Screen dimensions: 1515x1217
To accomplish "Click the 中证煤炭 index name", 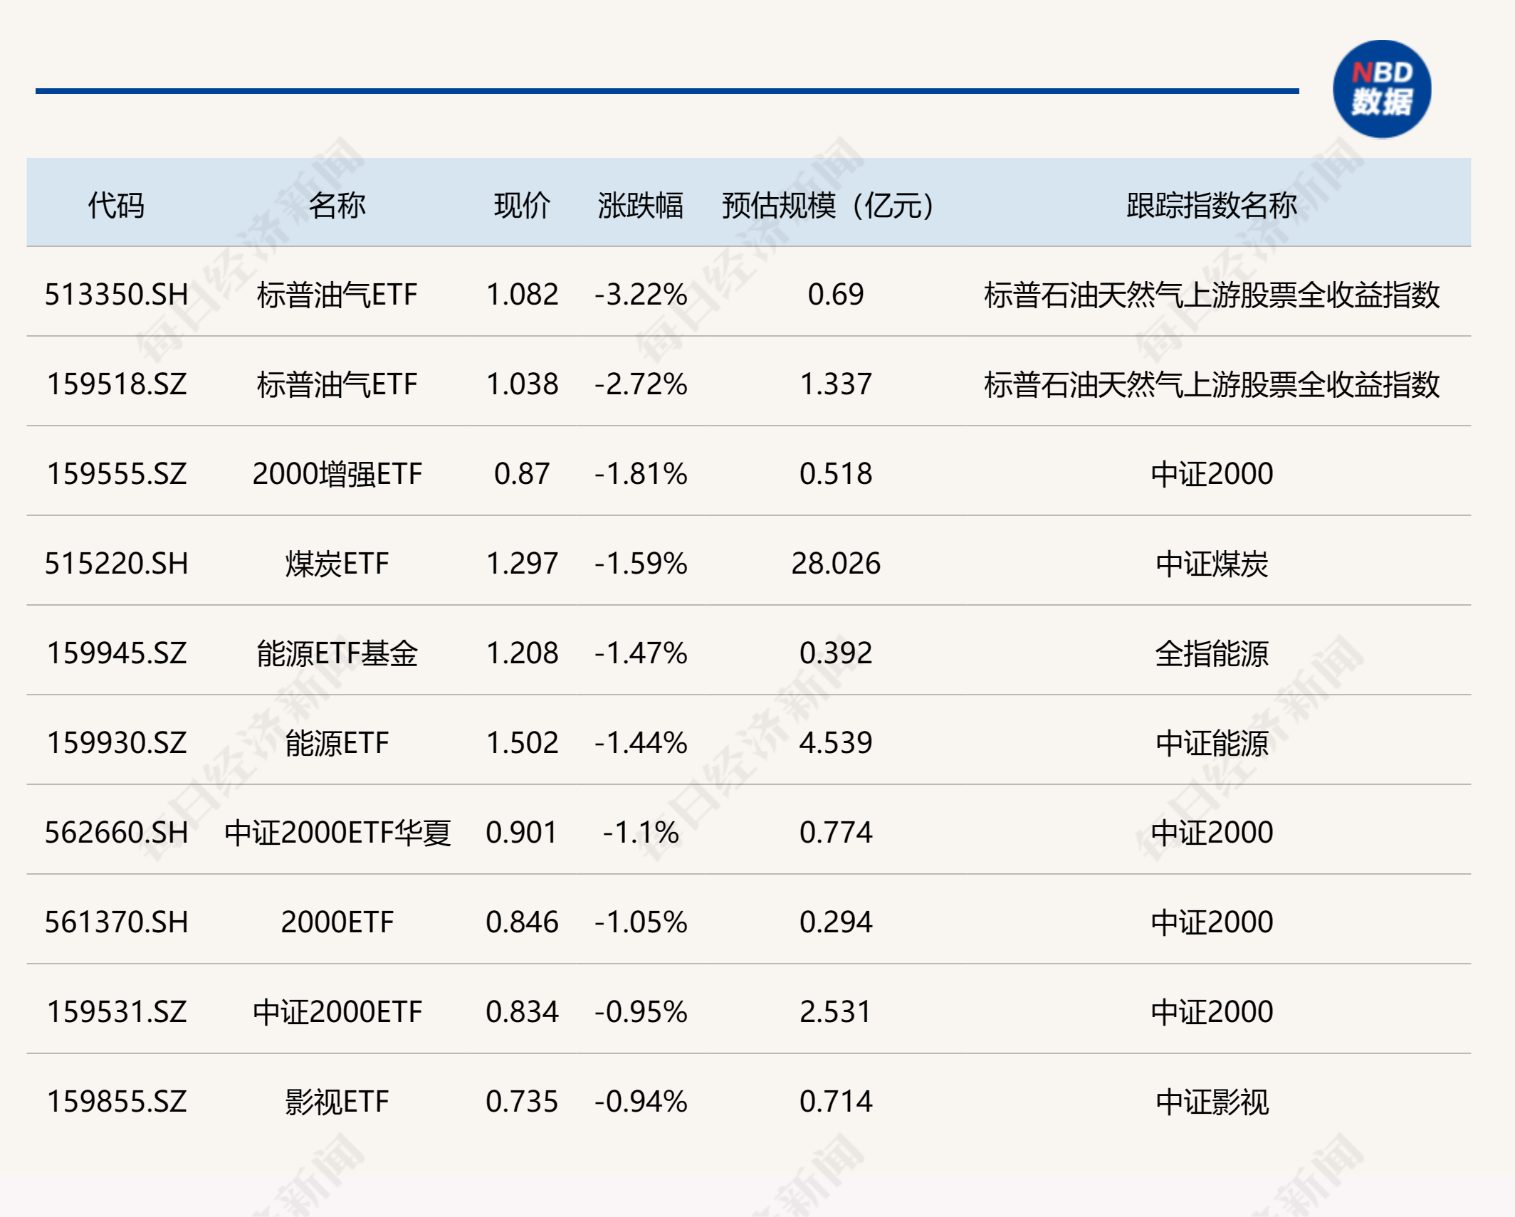I will [1212, 564].
